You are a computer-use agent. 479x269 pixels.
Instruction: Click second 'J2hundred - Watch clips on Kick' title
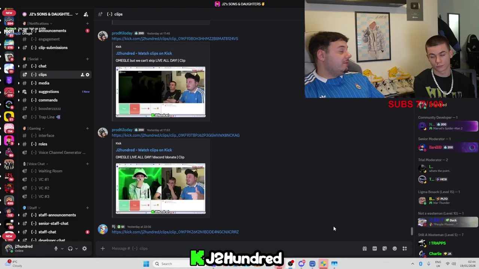[x=144, y=150]
